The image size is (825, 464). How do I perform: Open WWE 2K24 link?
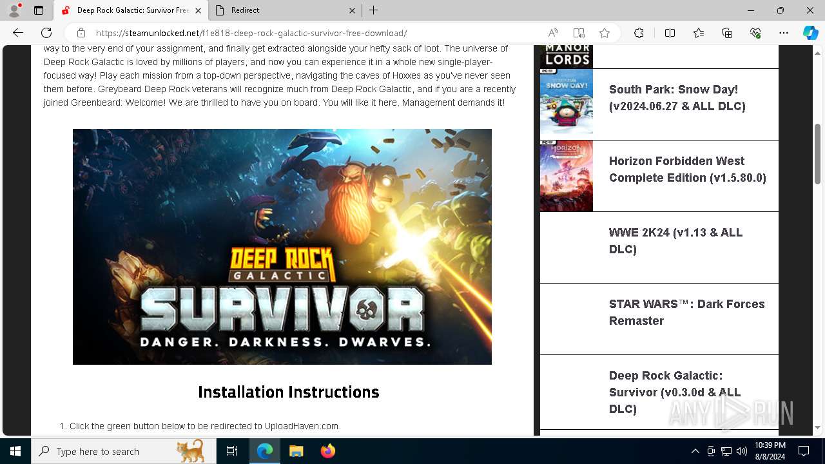675,241
